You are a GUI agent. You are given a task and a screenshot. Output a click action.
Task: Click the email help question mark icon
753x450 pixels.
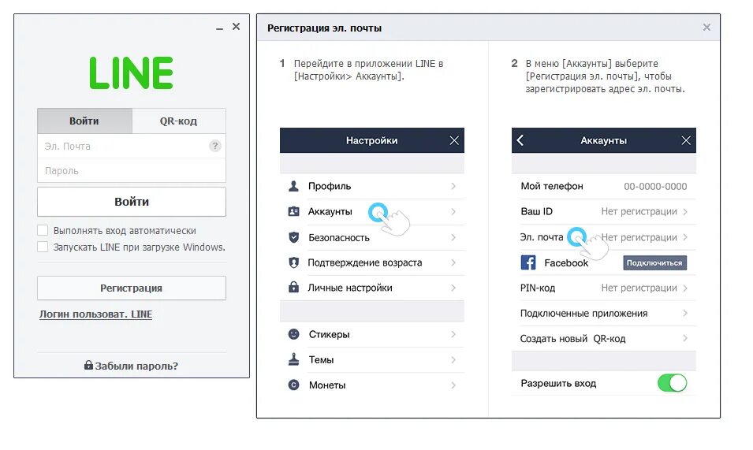215,146
